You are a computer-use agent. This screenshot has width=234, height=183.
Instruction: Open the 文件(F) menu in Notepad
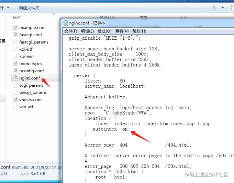(71, 31)
